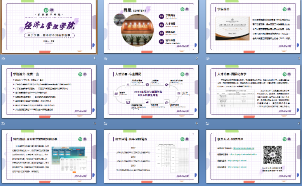302x186 pixels.
Task: Select the title slide 经济与管理学院
Action: coord(49,27)
